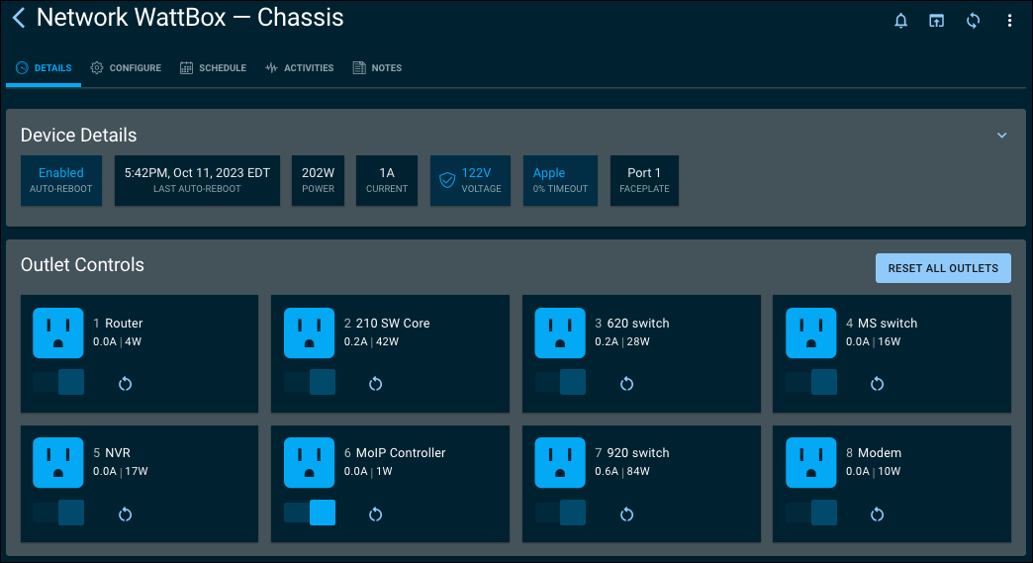
Task: Open notifications bell icon
Action: (x=900, y=21)
